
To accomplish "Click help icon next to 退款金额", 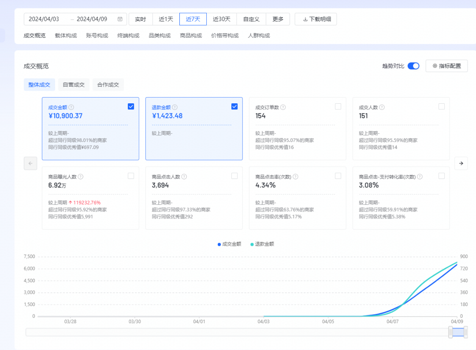I will tap(175, 107).
